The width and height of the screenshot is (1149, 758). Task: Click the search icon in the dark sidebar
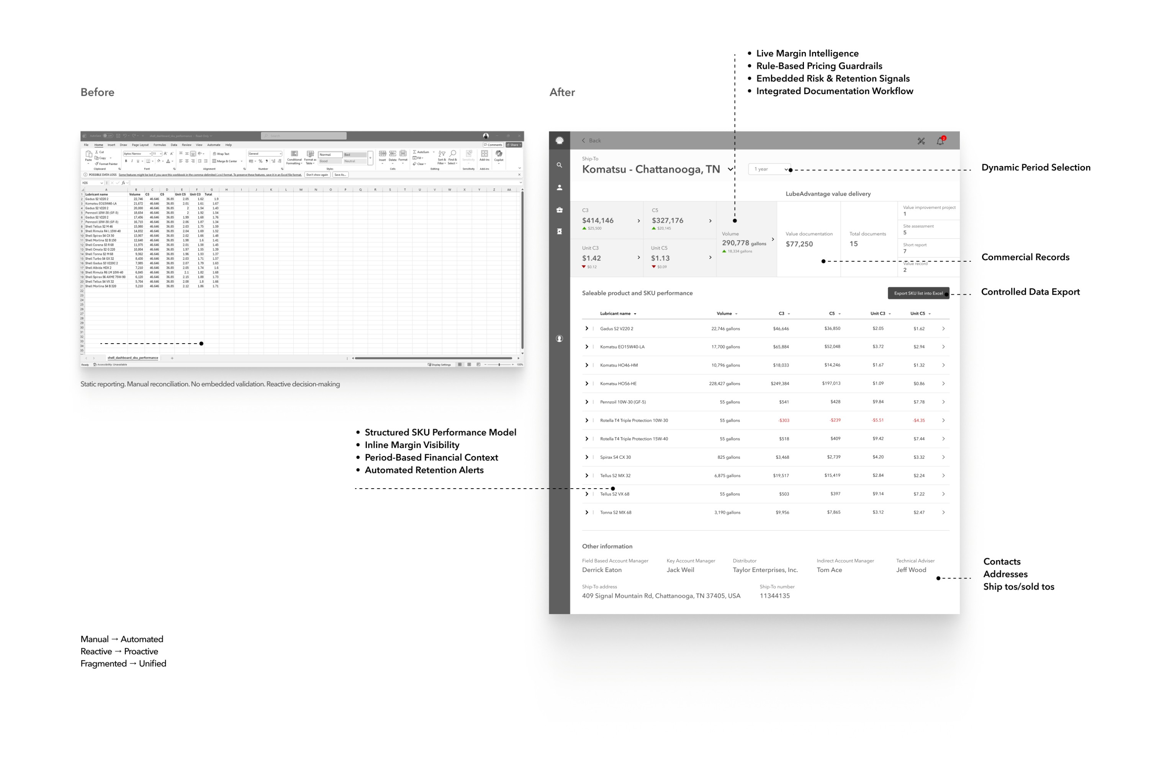tap(559, 165)
